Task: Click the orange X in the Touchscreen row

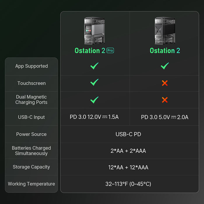Action: click(165, 83)
